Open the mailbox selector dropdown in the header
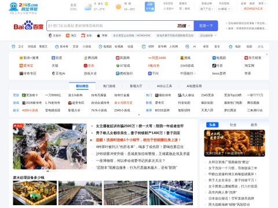Image resolution: width=278 pixels, height=208 pixels. [x=224, y=9]
